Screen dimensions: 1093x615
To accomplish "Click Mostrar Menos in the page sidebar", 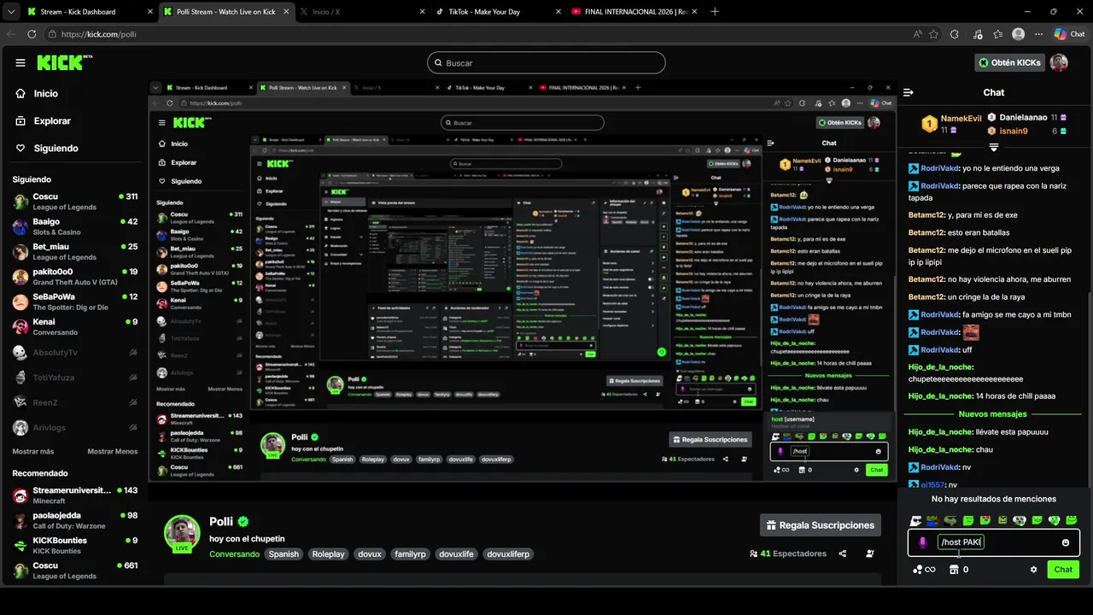I will [x=113, y=451].
